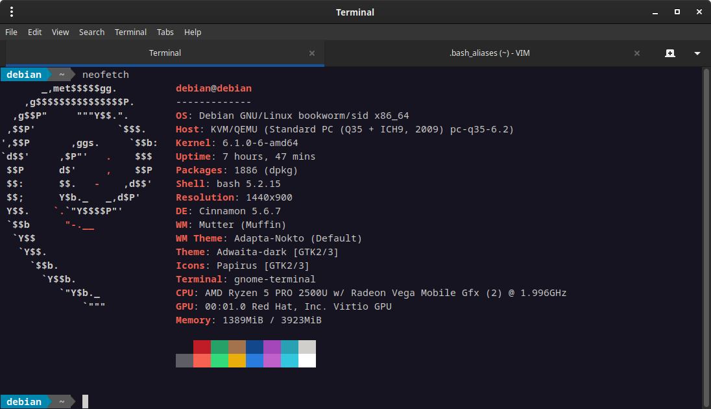Open the Edit menu

tap(34, 32)
